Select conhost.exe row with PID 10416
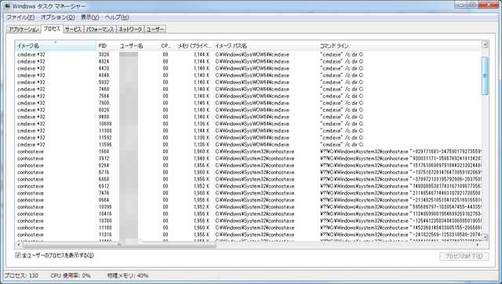 click(248, 214)
